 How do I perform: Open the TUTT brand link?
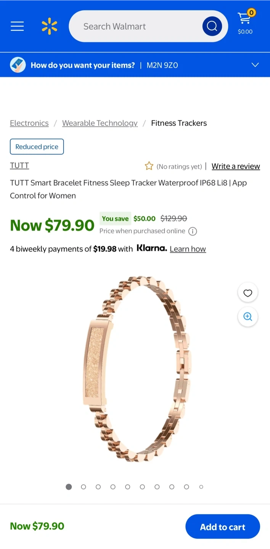19,165
